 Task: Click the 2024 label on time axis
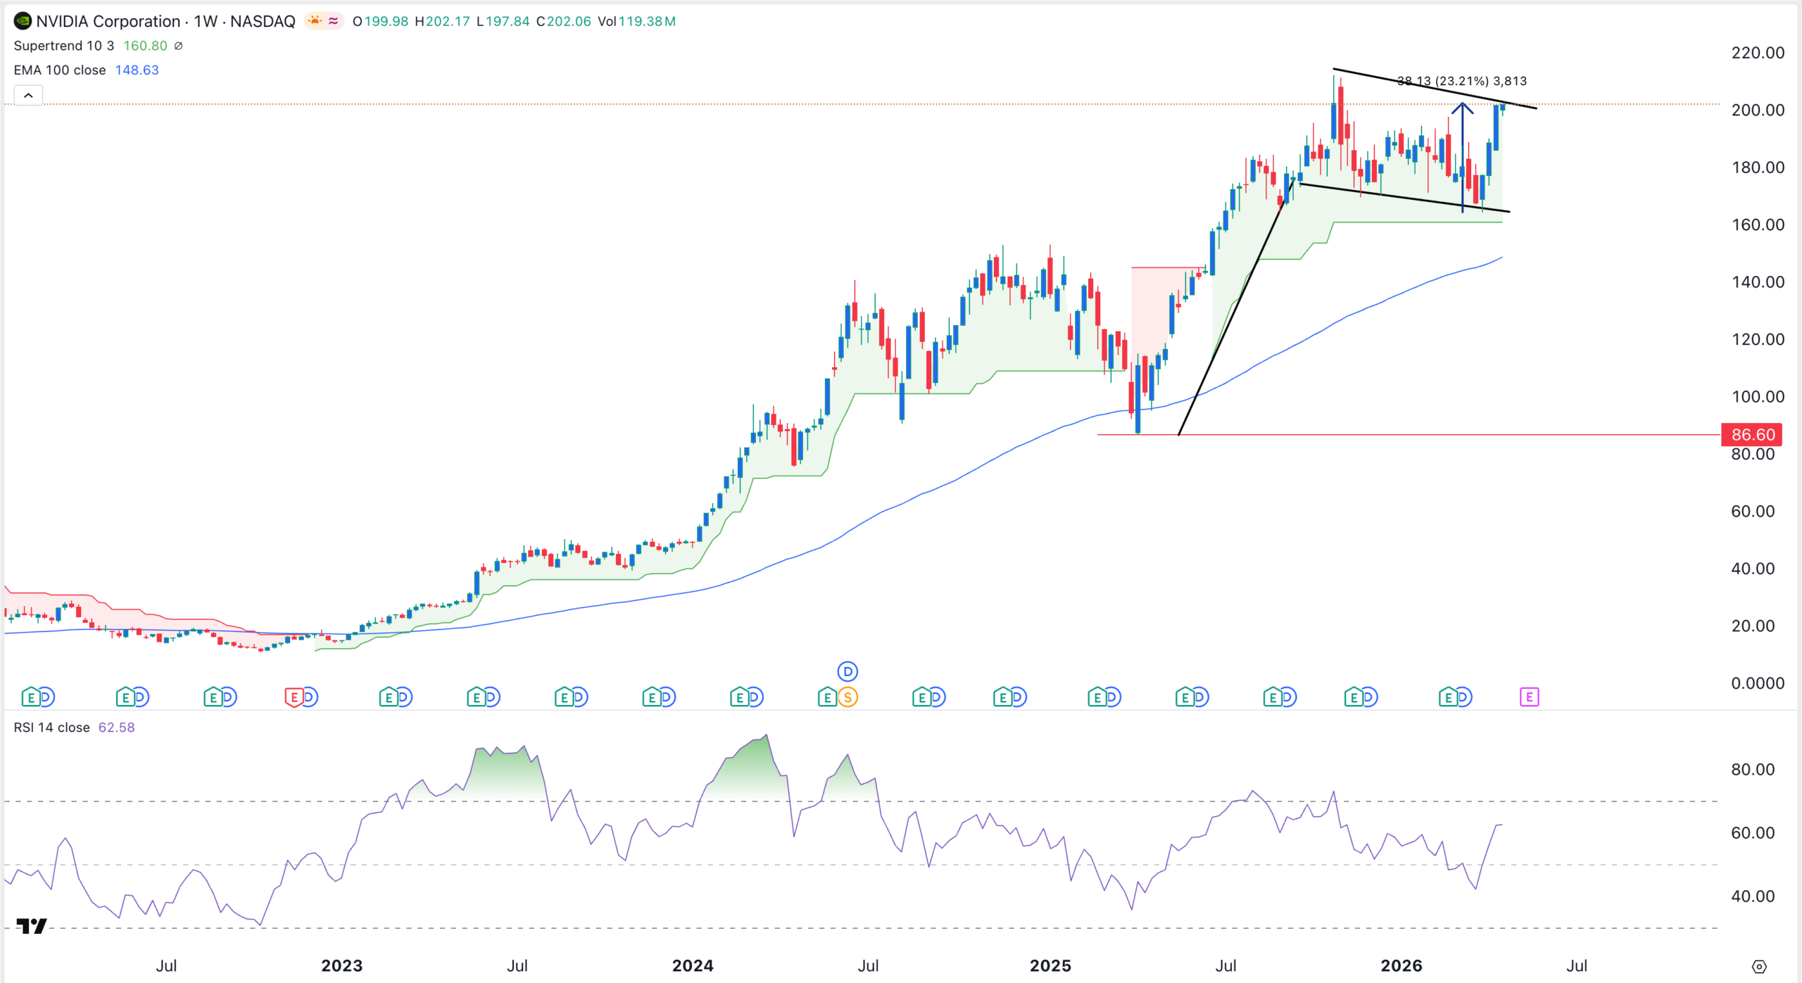(x=693, y=966)
